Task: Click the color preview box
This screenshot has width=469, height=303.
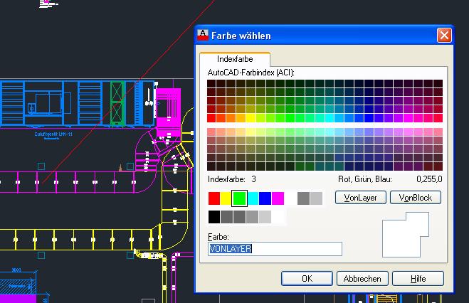Action: coord(407,237)
